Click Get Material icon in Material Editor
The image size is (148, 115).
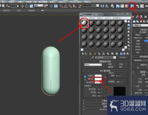[x=83, y=54]
